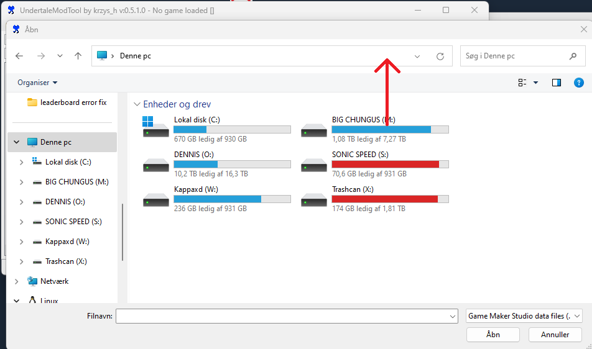Expand Lokal disk (C:) in tree
592x349 pixels.
pos(22,162)
